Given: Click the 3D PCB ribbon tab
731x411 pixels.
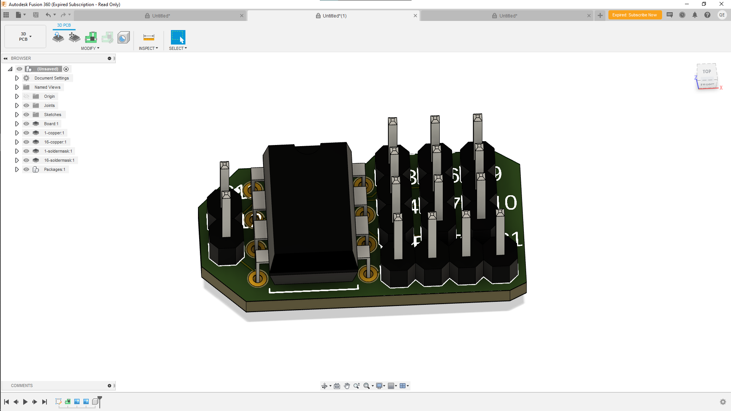Looking at the screenshot, I should [x=64, y=25].
